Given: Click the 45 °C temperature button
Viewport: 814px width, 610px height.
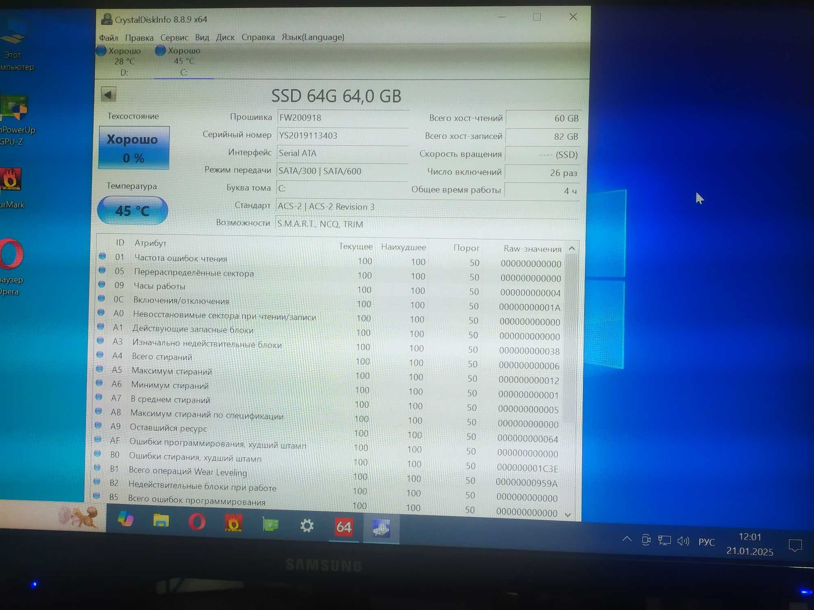Looking at the screenshot, I should (132, 211).
